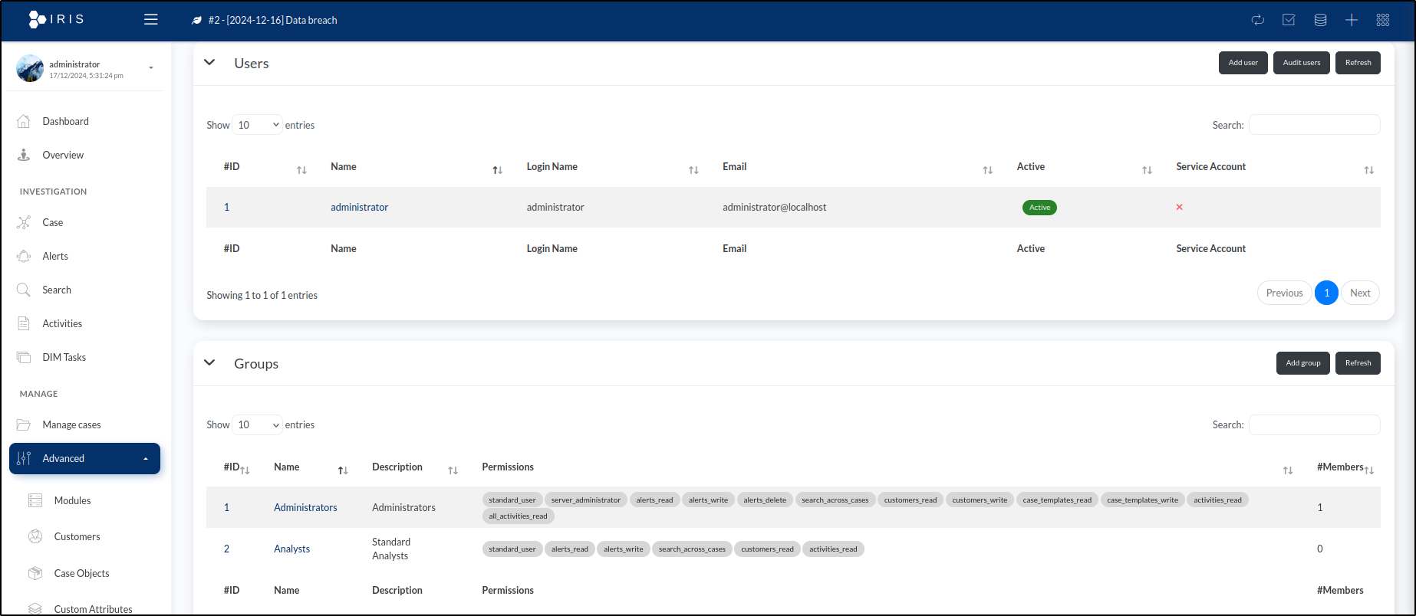Viewport: 1416px width, 616px height.
Task: Collapse the Users panel chevron
Action: click(209, 62)
